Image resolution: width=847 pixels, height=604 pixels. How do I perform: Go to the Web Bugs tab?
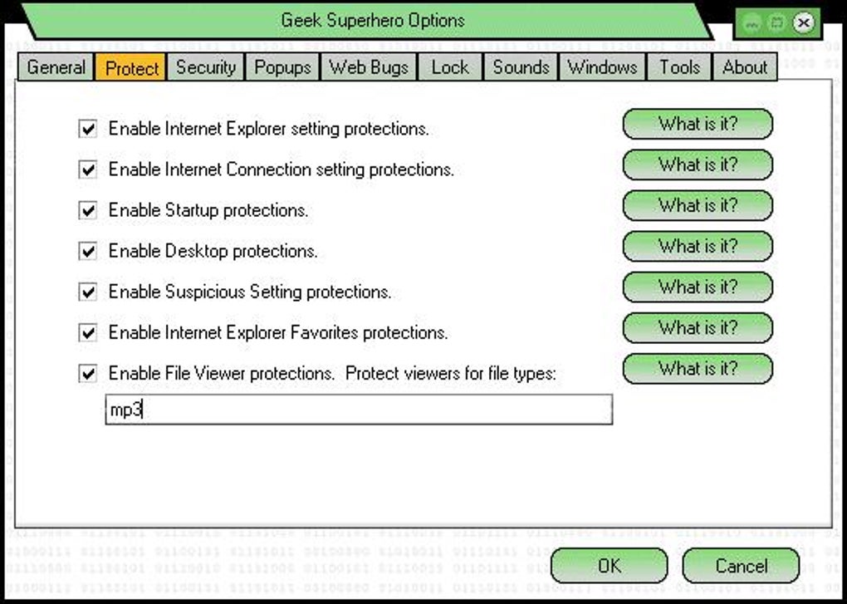[x=370, y=67]
